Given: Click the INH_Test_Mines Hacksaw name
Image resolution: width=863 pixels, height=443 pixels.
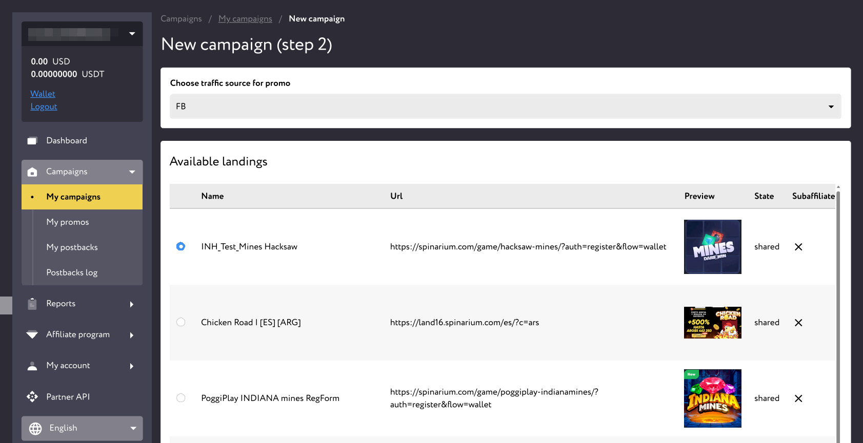Looking at the screenshot, I should click(x=249, y=247).
